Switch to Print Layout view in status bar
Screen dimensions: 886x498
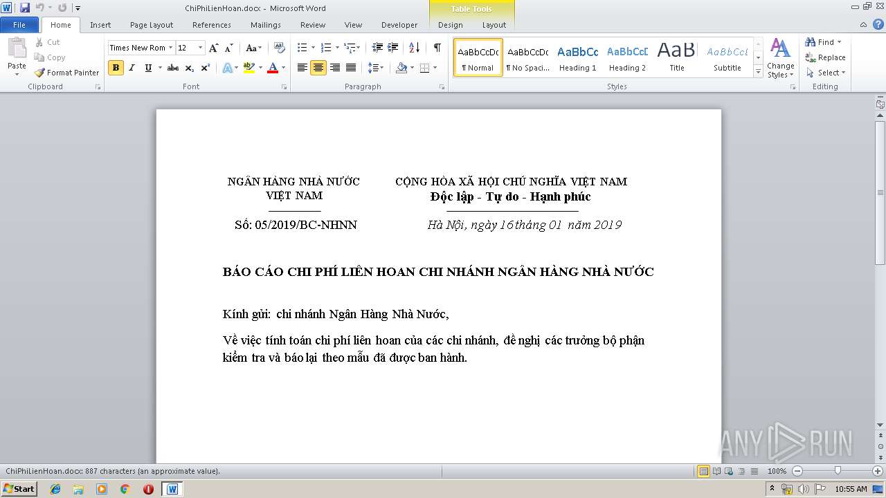tap(704, 471)
